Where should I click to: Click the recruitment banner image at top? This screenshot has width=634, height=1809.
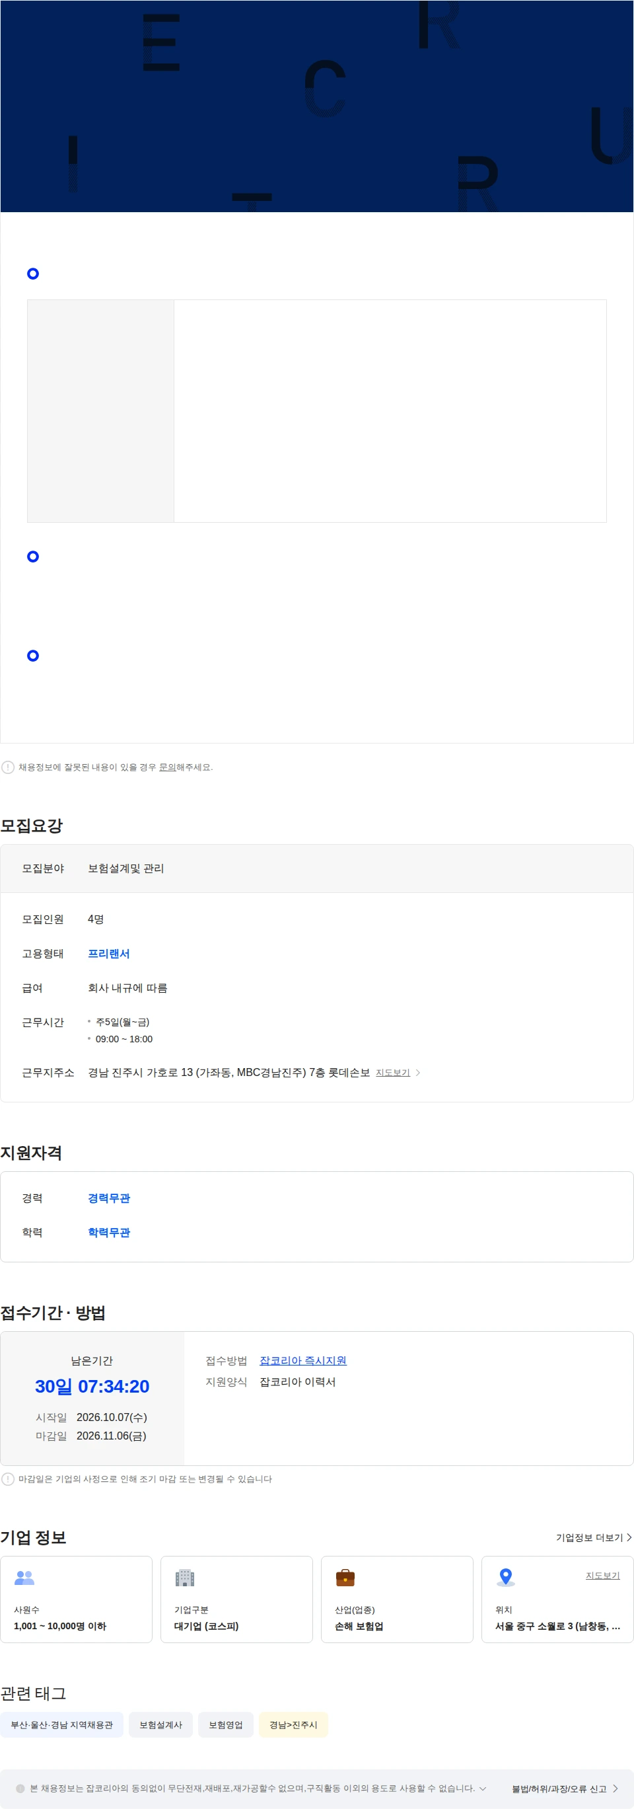pyautogui.click(x=317, y=106)
